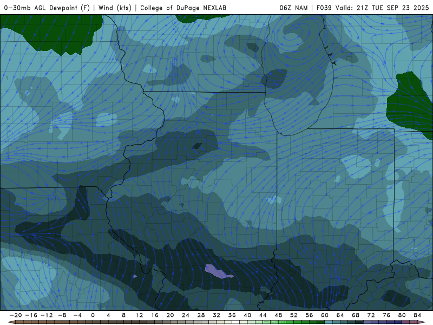Click the -12 legend value
433x325 pixels.
pos(47,315)
